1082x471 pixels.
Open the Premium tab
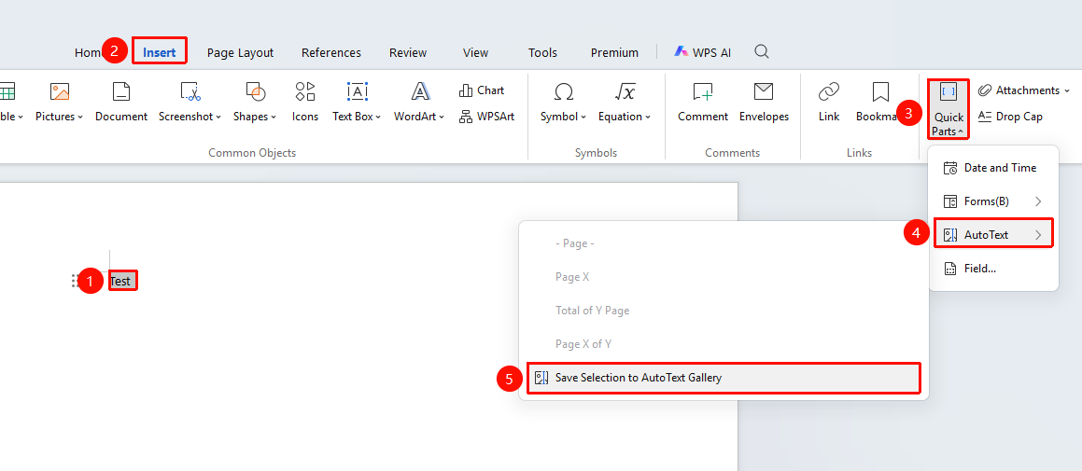(614, 52)
